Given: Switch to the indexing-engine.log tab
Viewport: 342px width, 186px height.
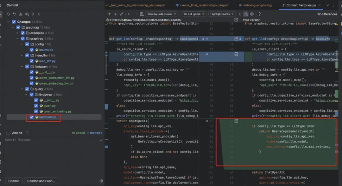Looking at the screenshot, I should pos(257,5).
